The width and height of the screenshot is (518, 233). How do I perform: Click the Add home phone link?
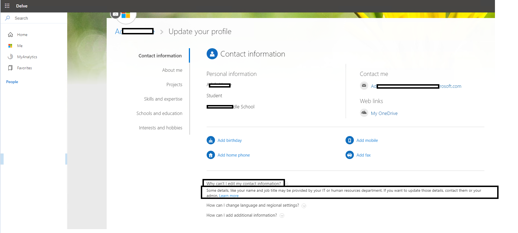click(234, 155)
